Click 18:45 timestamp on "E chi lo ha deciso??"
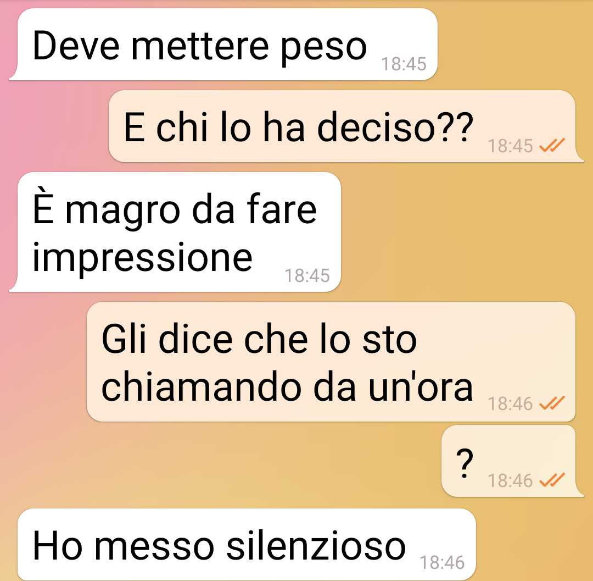 pos(510,146)
